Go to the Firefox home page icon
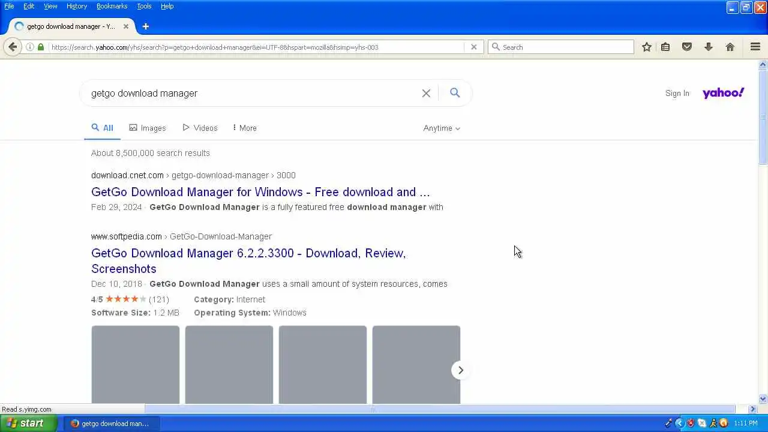This screenshot has height=432, width=768. coord(730,47)
